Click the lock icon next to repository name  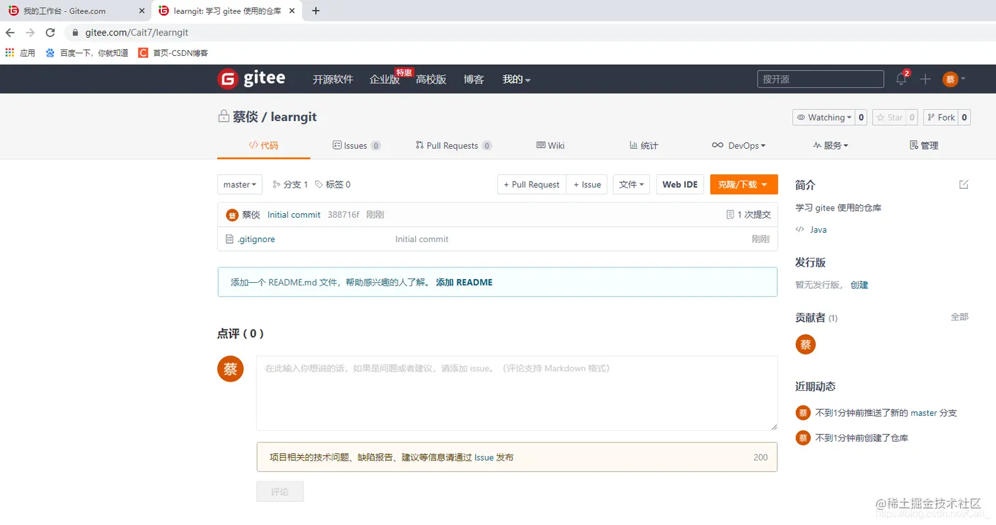click(224, 116)
